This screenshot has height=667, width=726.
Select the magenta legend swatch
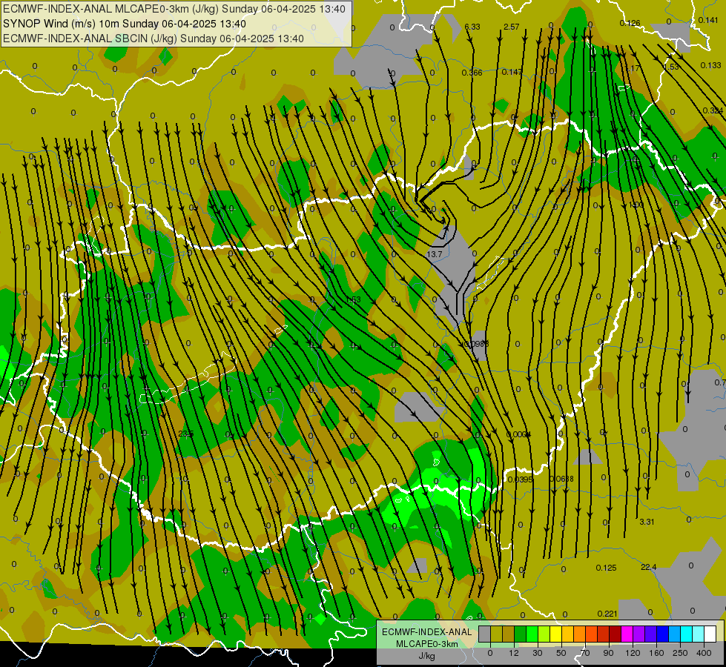[627, 634]
